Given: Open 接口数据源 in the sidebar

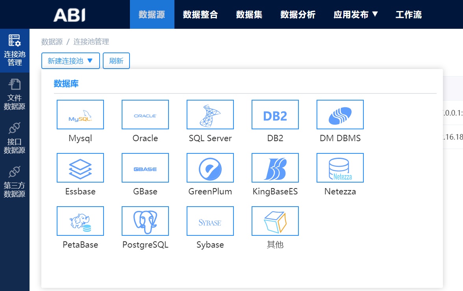Looking at the screenshot, I should pyautogui.click(x=15, y=138).
